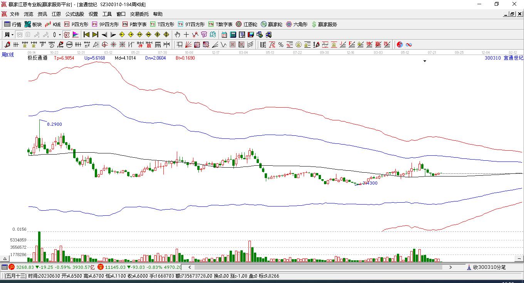Click the 300310 宜通世纪 stock label

[x=504, y=58]
